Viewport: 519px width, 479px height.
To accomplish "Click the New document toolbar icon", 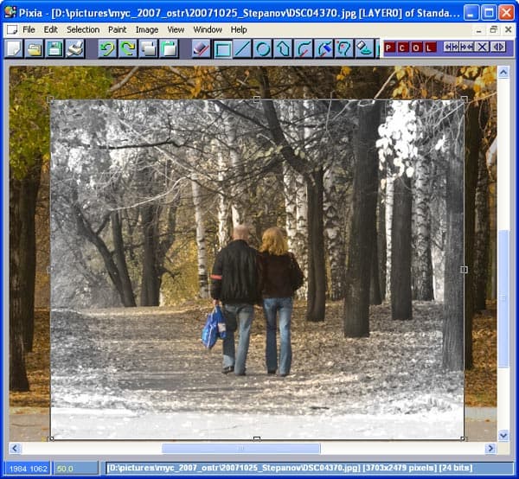I will pyautogui.click(x=14, y=49).
